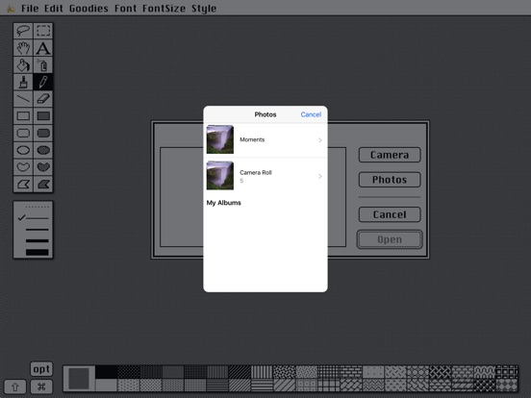Viewport: 531px width, 398px height.
Task: Select the rectangular Marquee selection tool
Action: tap(43, 31)
